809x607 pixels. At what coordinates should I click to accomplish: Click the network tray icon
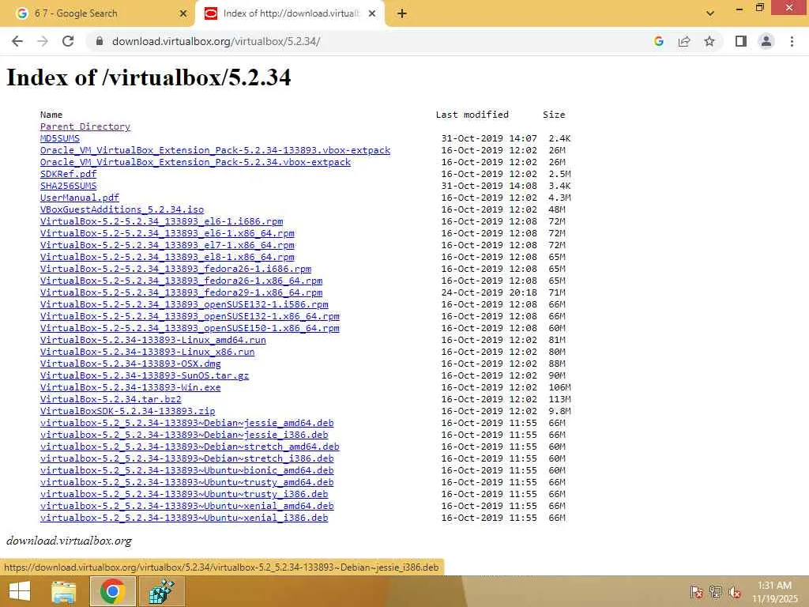click(715, 591)
